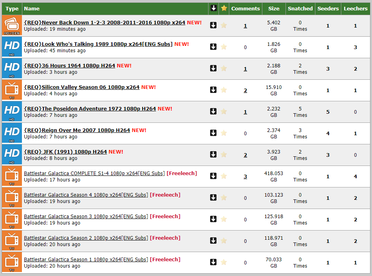Bookmark Look Who's Talking with star
This screenshot has height=276, width=372.
224,47
